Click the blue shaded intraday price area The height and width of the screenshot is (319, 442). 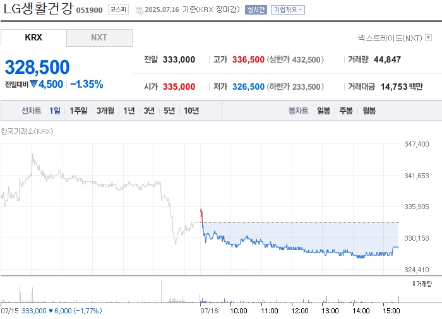coord(301,236)
